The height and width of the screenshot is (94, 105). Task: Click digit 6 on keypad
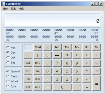77,71
